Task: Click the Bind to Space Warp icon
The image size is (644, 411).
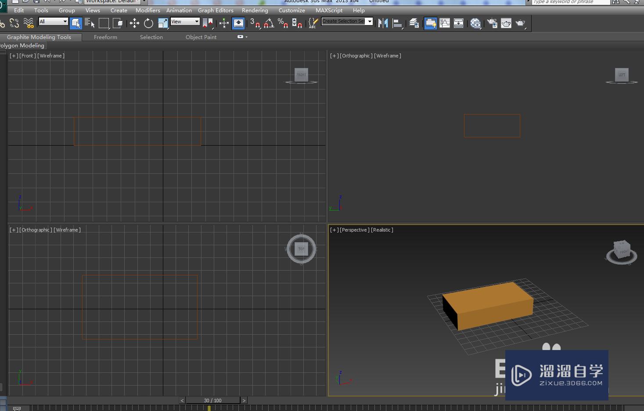Action: coord(29,23)
